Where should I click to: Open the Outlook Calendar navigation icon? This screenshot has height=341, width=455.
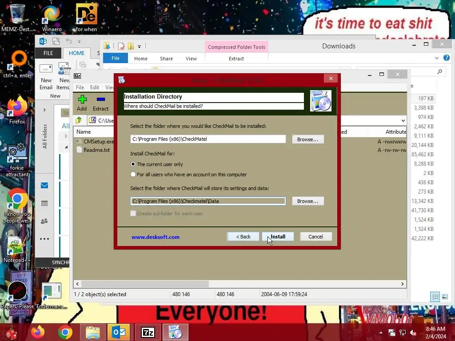(44, 203)
